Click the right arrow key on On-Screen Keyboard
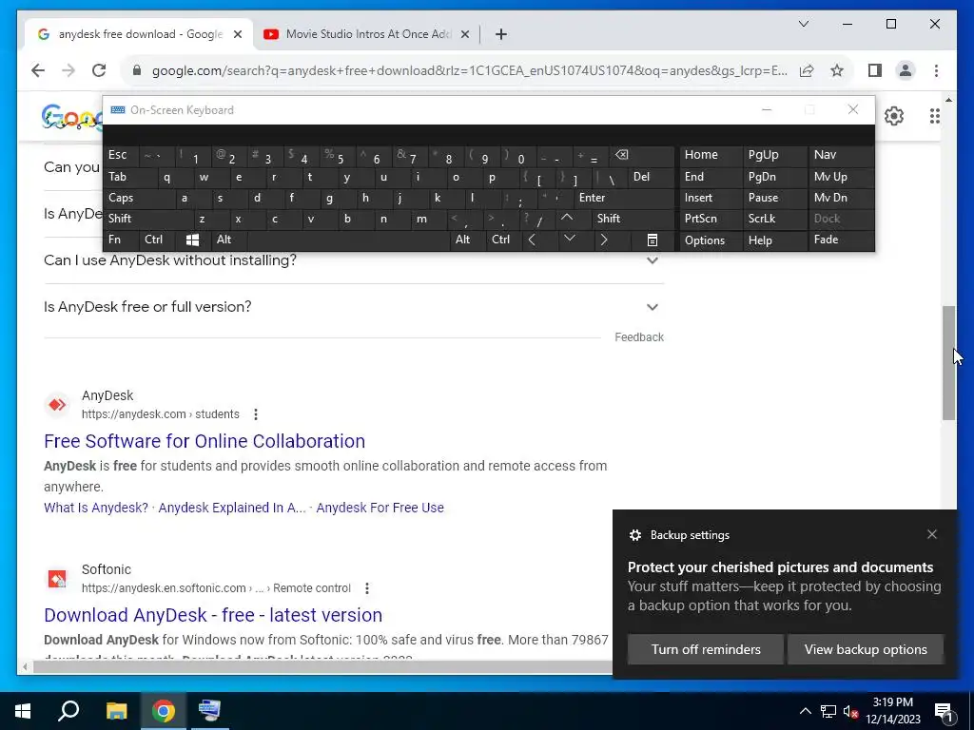 604,240
